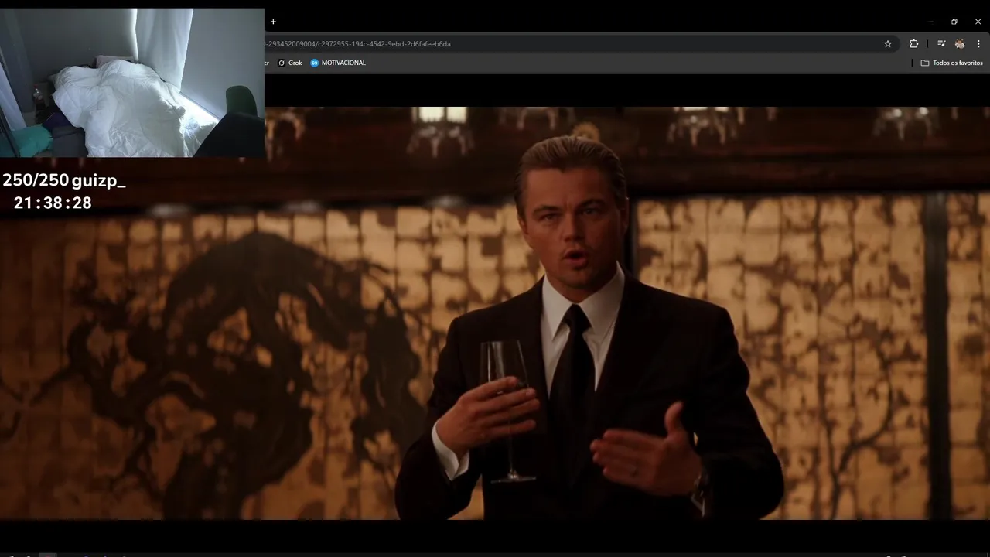The height and width of the screenshot is (557, 990).
Task: Minimize the browser window
Action: coord(930,22)
